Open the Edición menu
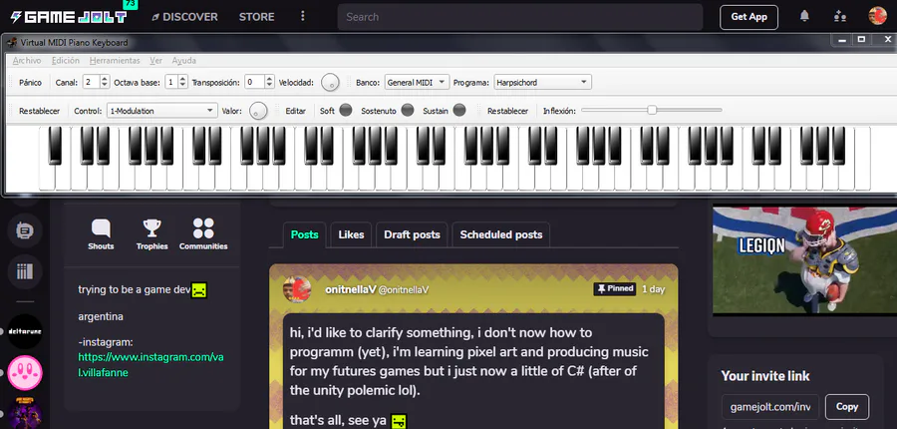 [65, 60]
